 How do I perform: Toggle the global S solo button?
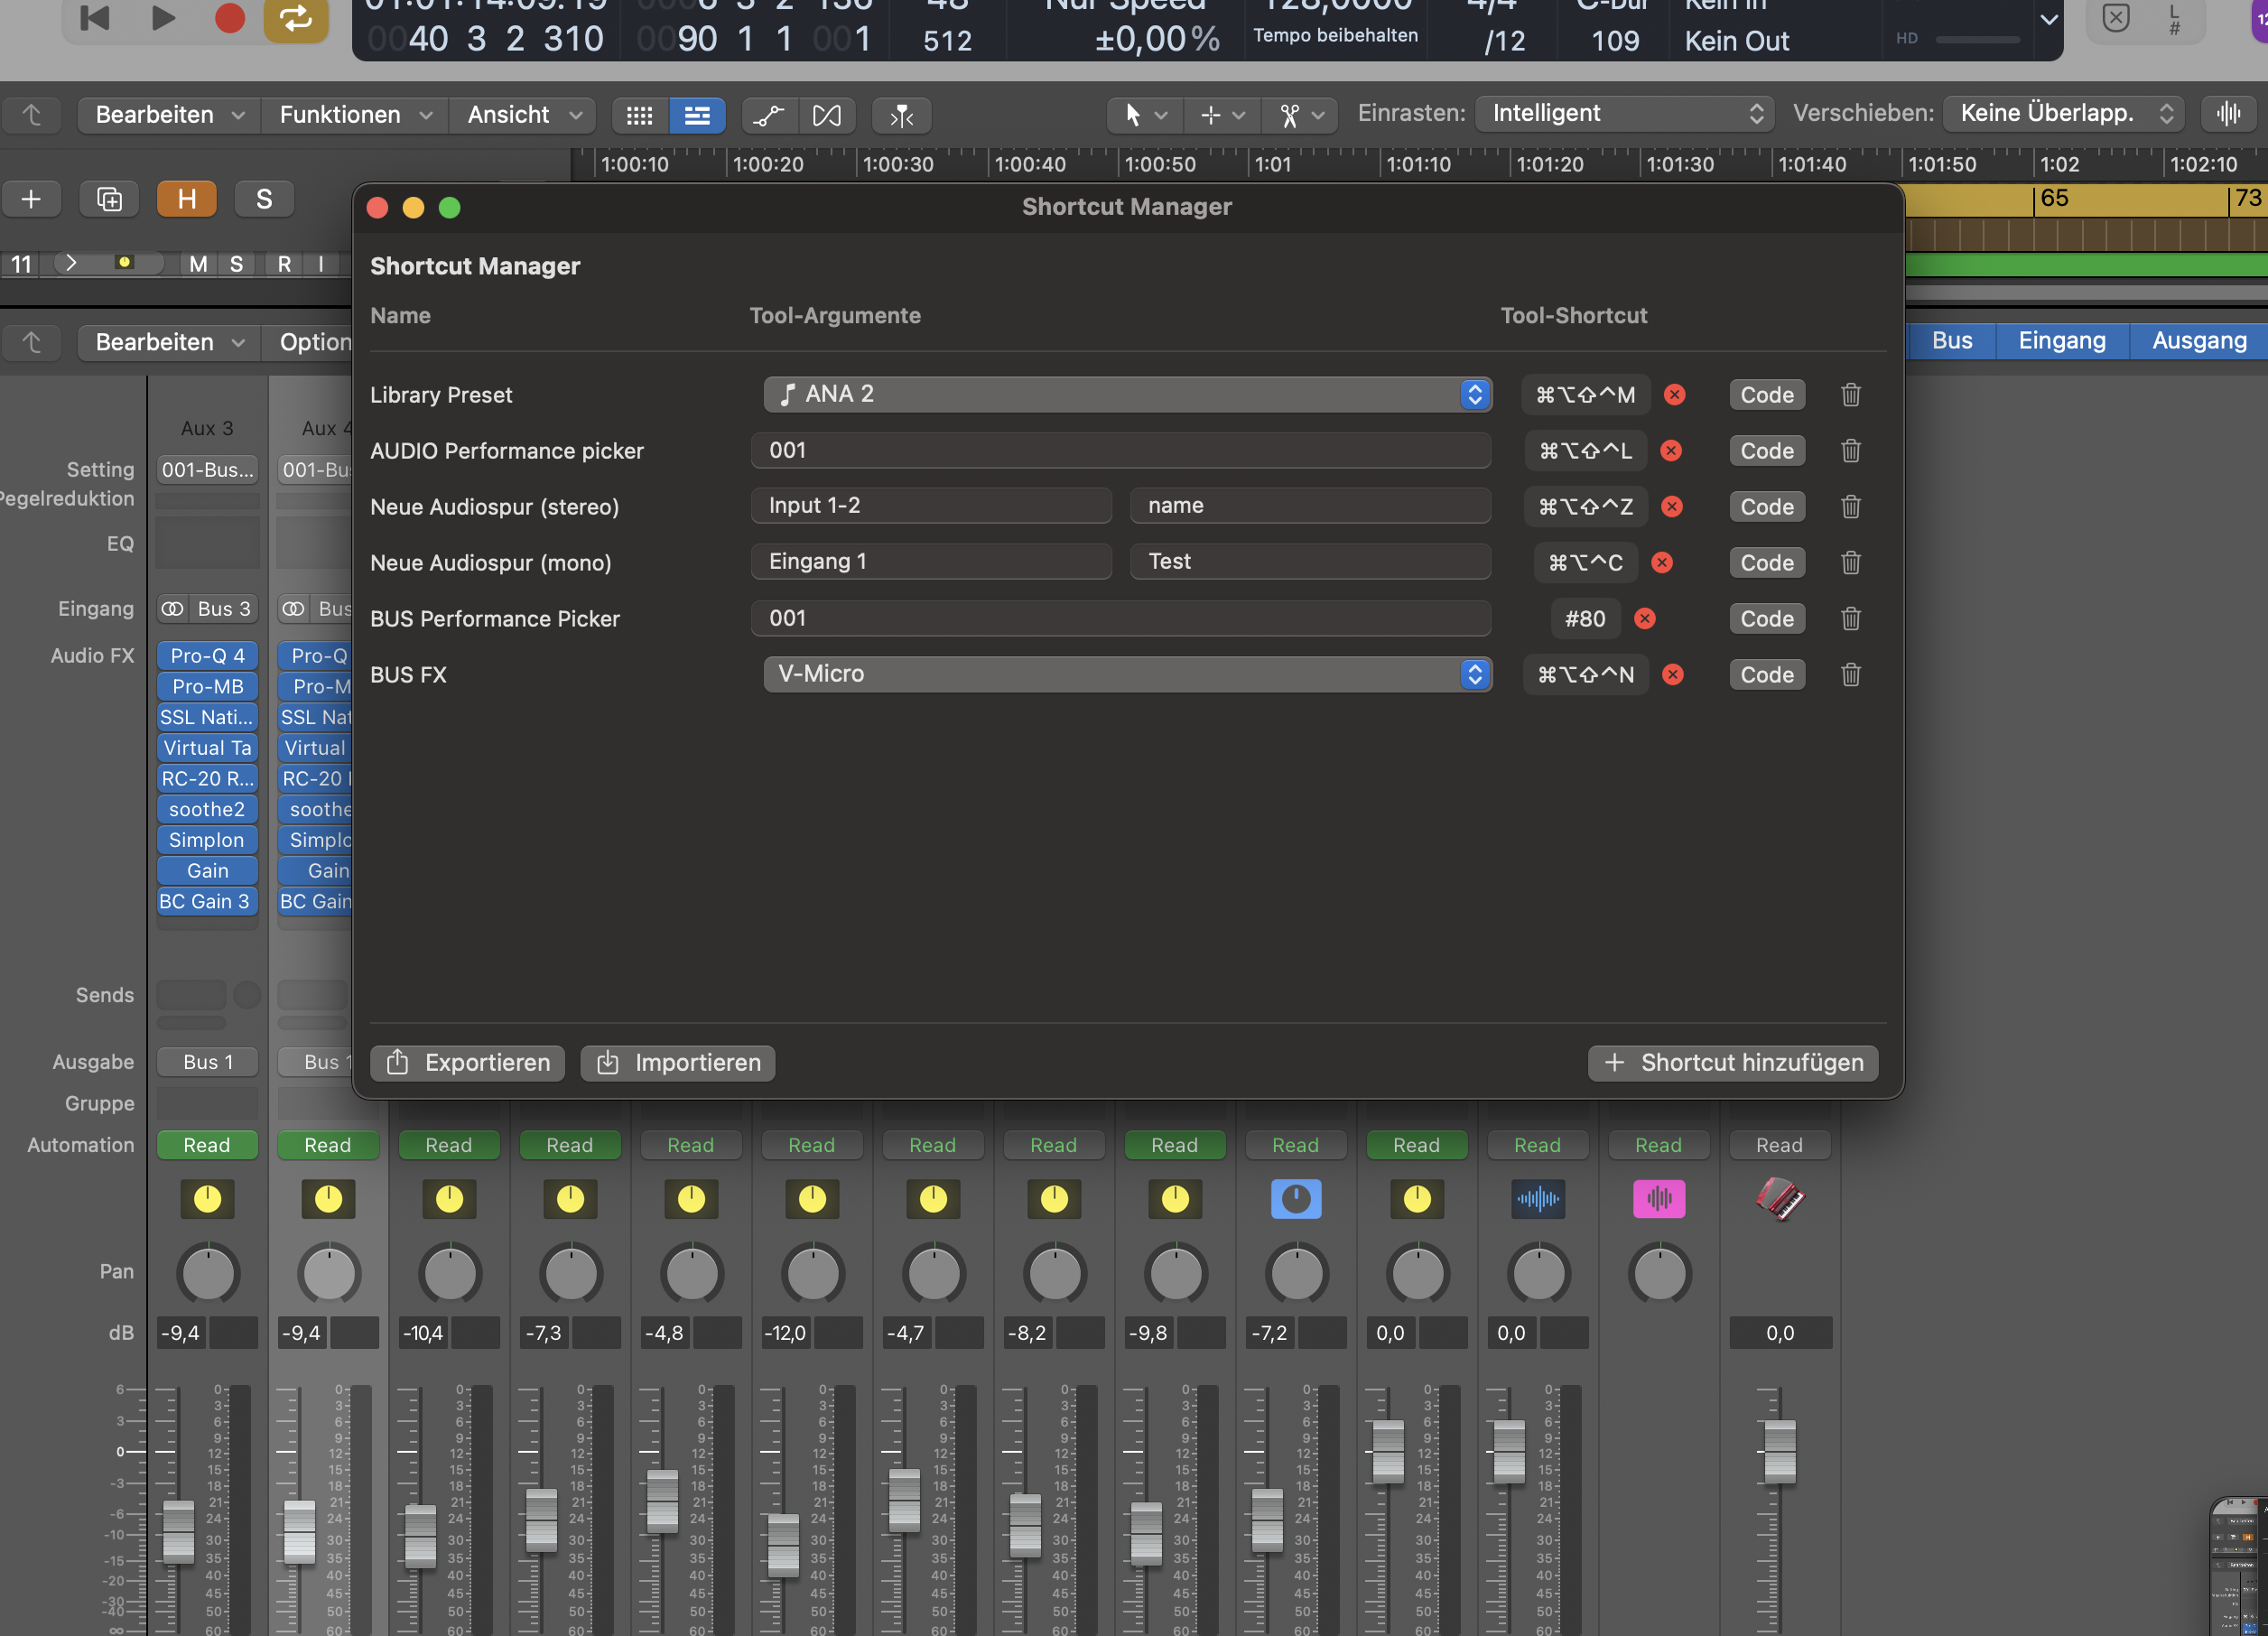(x=264, y=199)
